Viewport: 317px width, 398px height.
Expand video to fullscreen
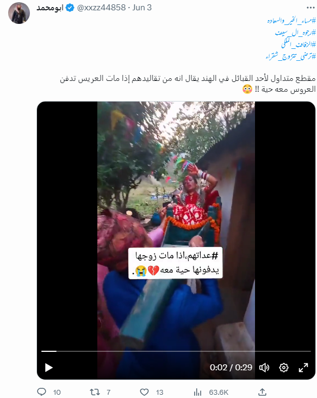303,367
